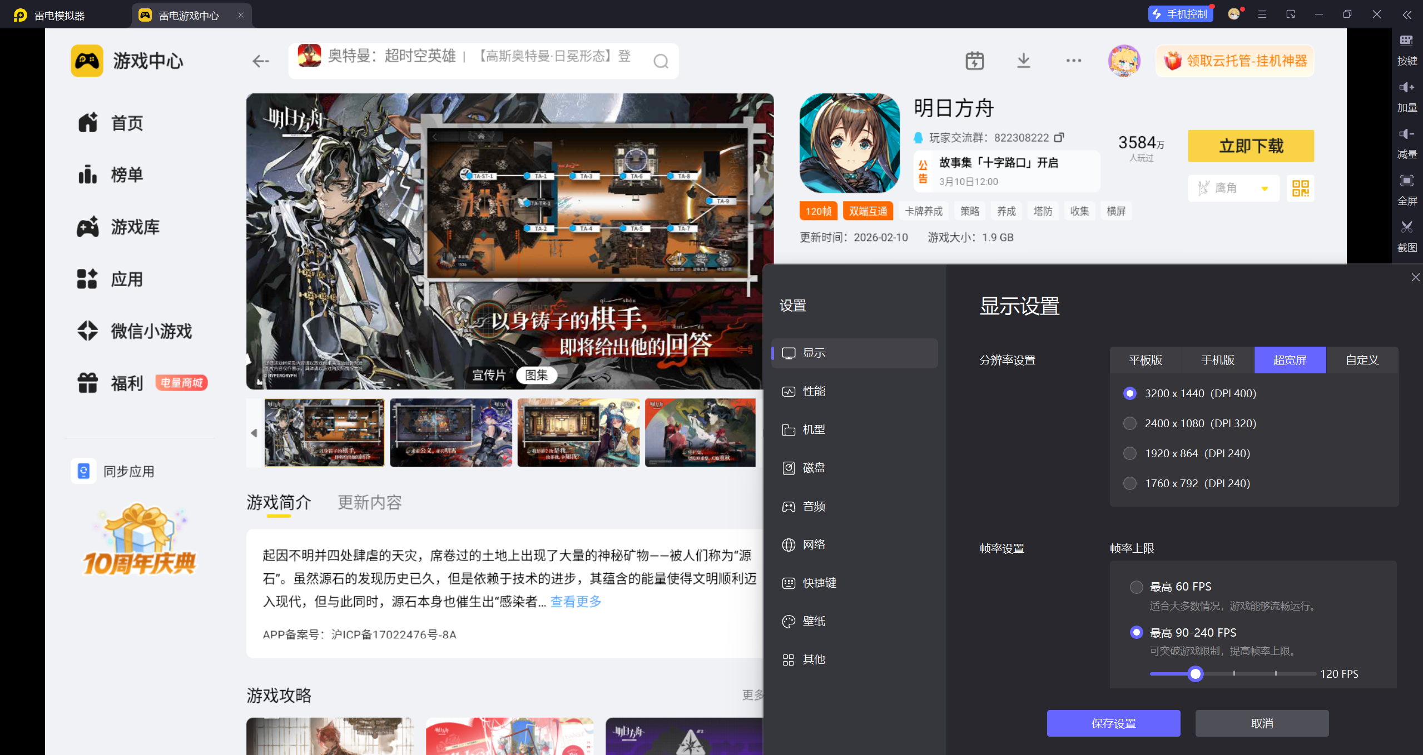Select 2400 x 1080 resolution option
This screenshot has width=1423, height=755.
pos(1129,423)
